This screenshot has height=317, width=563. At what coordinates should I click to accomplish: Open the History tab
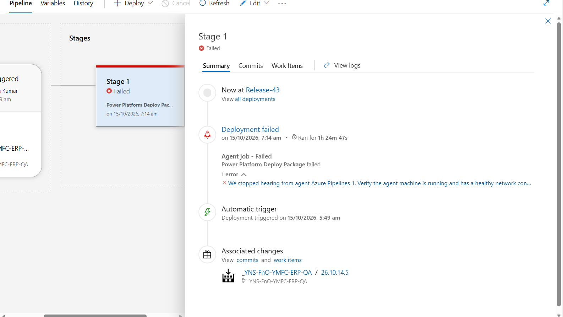(83, 4)
